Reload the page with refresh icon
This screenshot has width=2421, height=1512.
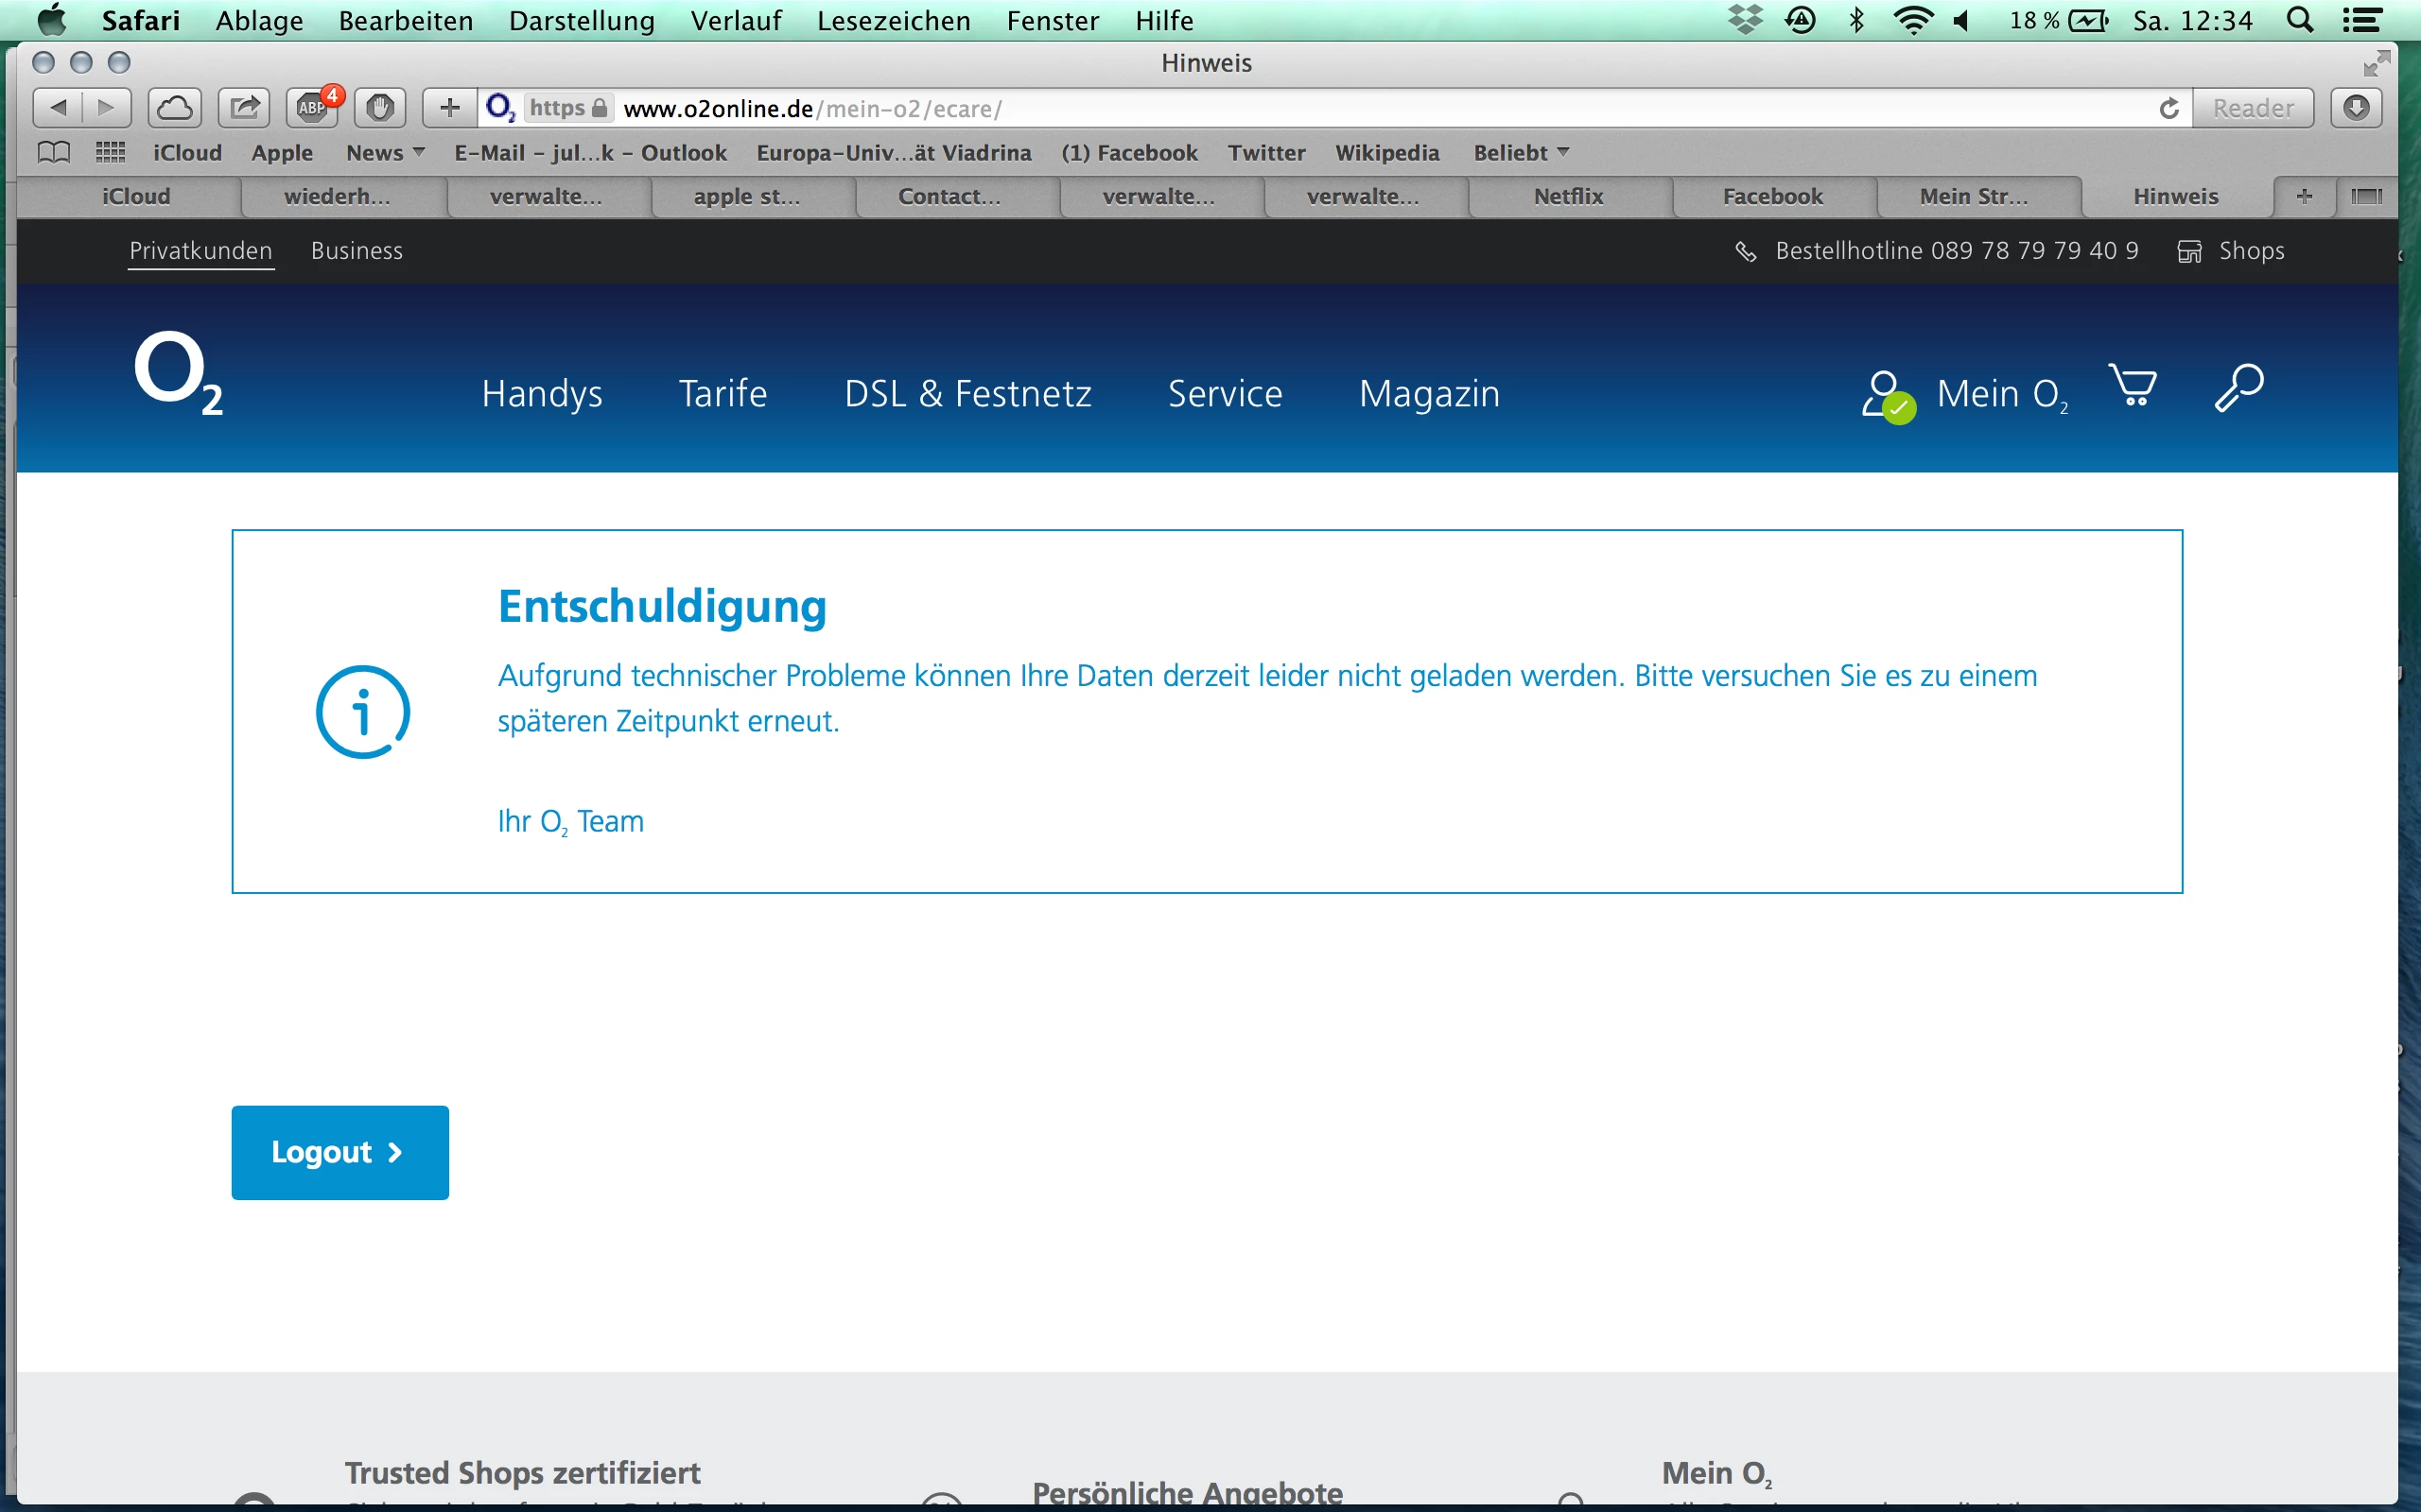[x=2168, y=108]
